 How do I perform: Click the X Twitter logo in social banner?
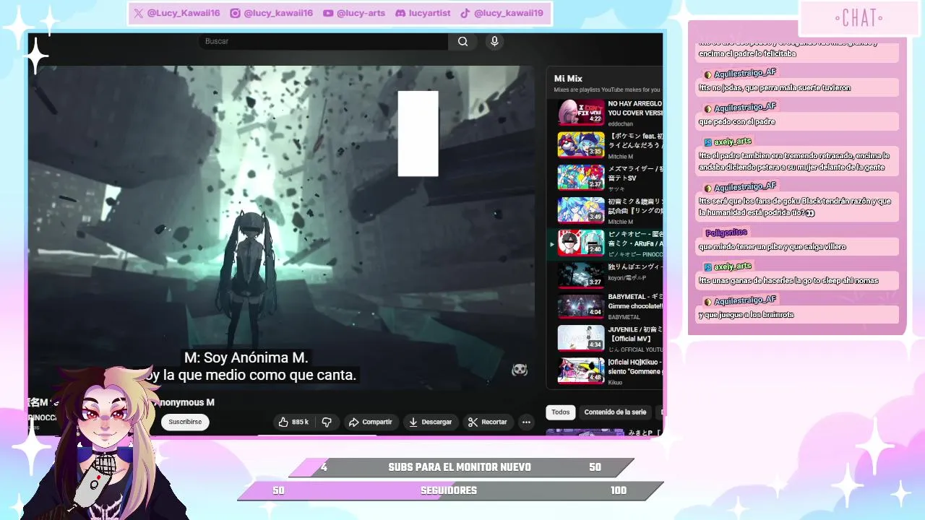(138, 13)
